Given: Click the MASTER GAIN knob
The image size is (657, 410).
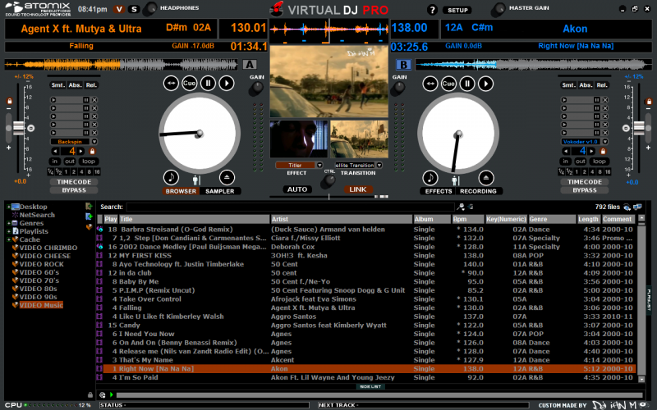Looking at the screenshot, I should tap(498, 9).
